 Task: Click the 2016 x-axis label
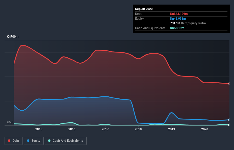click(x=72, y=129)
